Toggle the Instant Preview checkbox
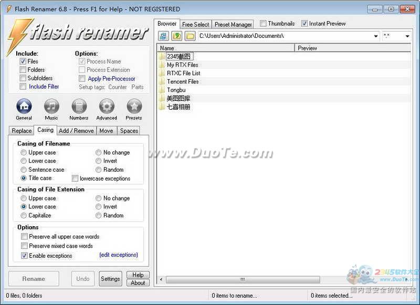This screenshot has width=420, height=305. (x=304, y=23)
